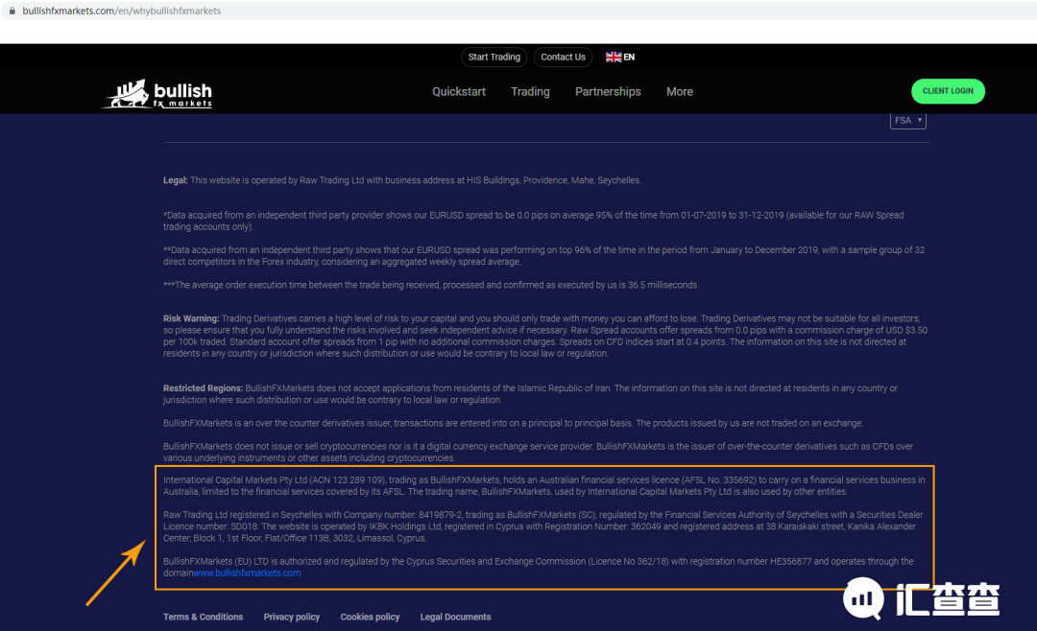Image resolution: width=1037 pixels, height=631 pixels.
Task: Click the Start Trading button
Action: tap(494, 57)
